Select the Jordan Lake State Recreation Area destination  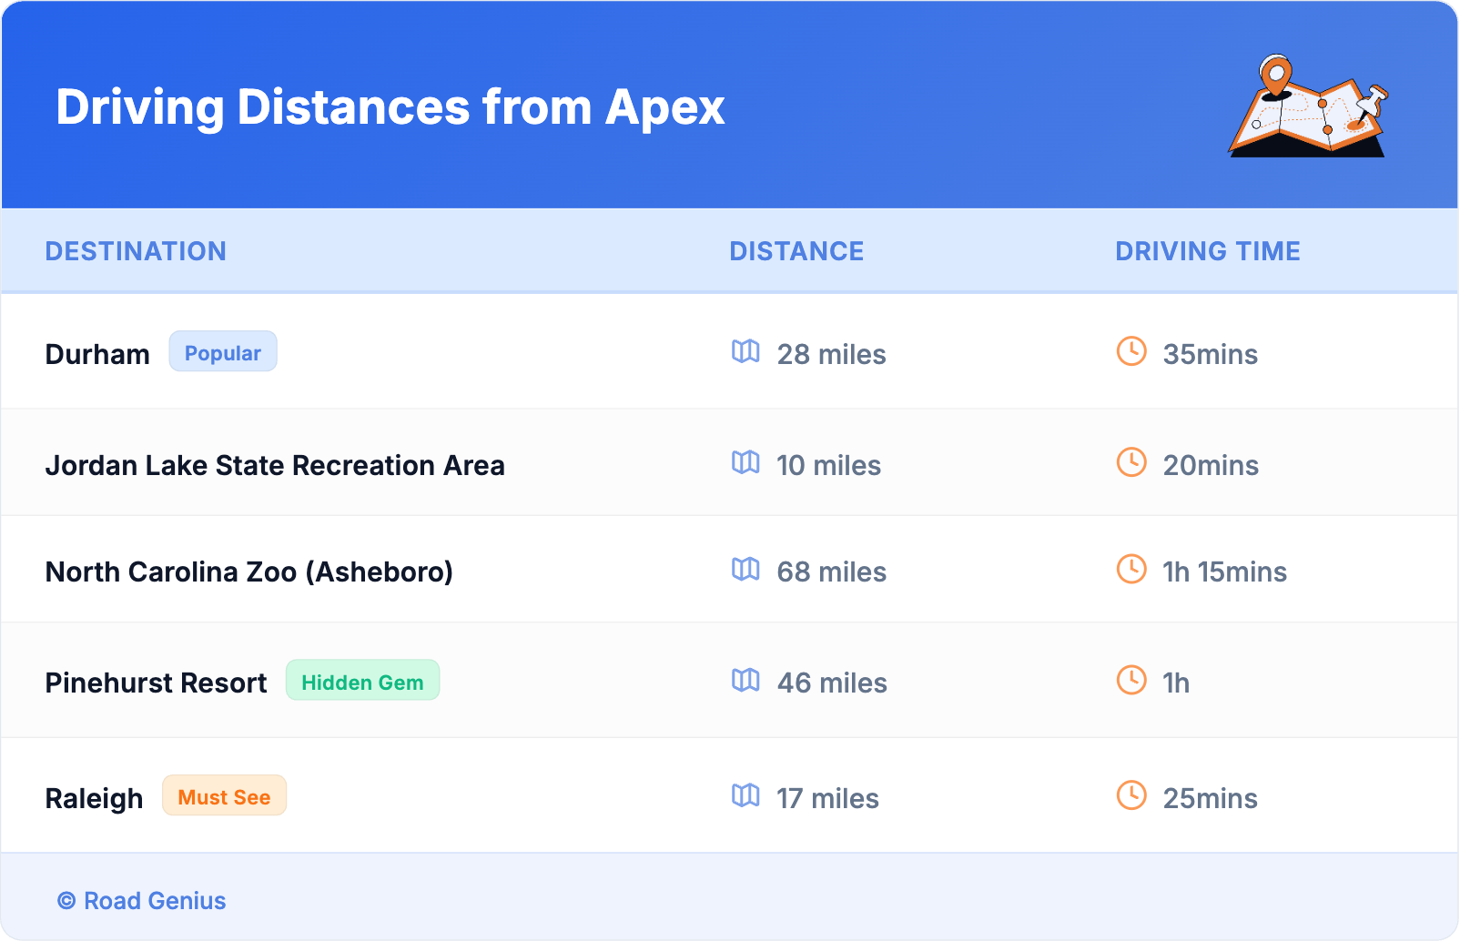[x=275, y=465]
